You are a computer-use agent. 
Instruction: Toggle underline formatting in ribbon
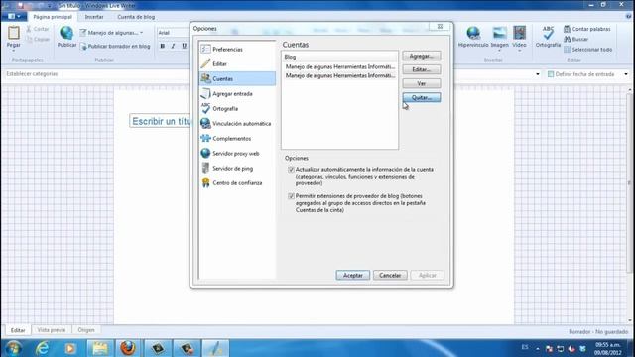tap(184, 47)
